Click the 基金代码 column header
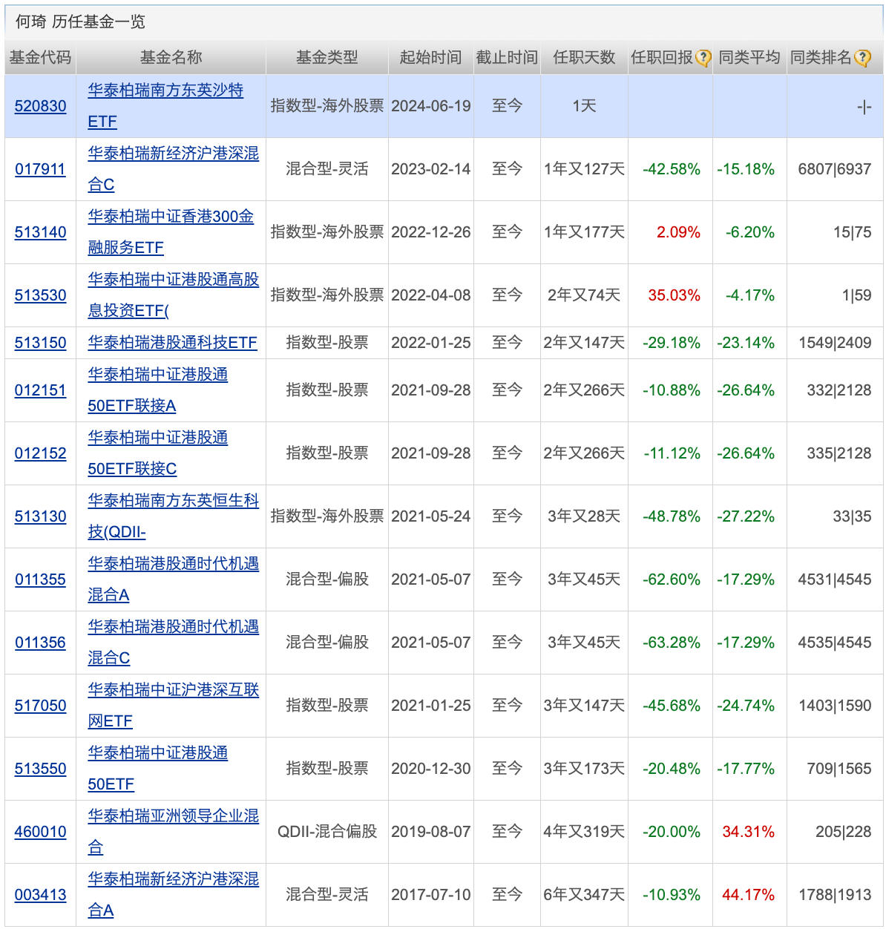The image size is (886, 929). tap(40, 58)
